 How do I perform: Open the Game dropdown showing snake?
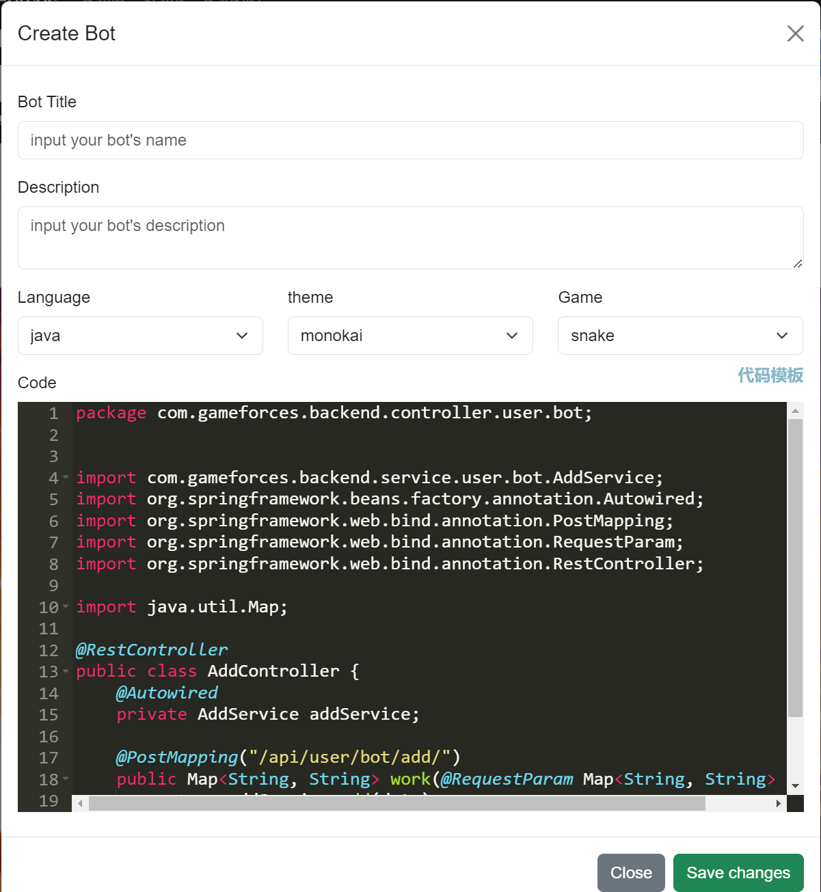coord(679,336)
